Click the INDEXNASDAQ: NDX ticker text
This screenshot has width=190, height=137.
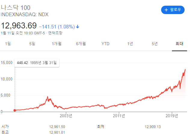(25, 14)
